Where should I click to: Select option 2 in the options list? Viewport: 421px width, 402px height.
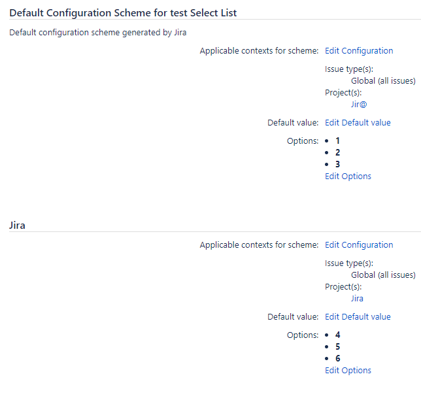pyautogui.click(x=337, y=152)
